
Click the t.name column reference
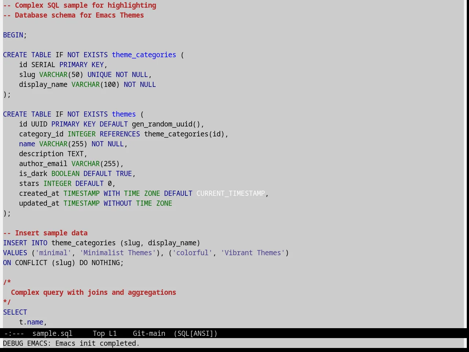coord(31,322)
